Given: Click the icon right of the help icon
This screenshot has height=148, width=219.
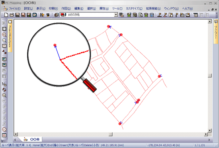Looking at the screenshot, I should (48, 15).
